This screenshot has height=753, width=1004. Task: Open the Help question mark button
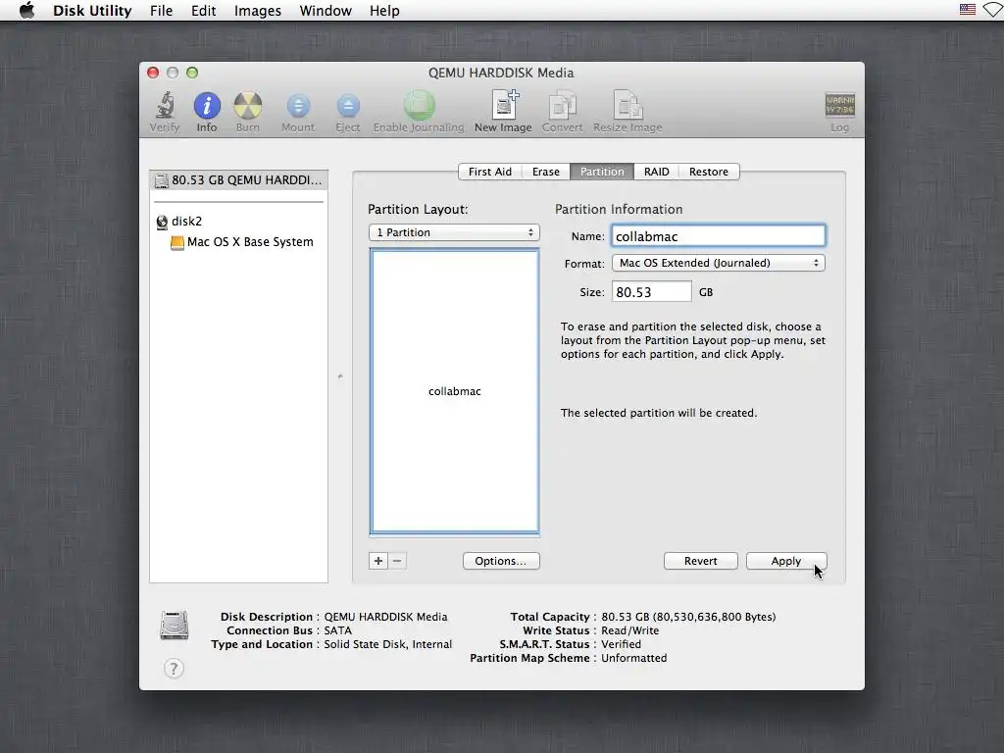point(174,669)
